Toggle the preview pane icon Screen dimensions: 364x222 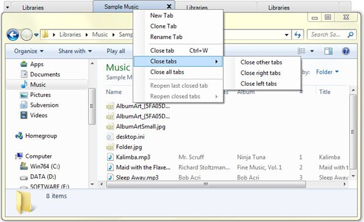point(328,51)
